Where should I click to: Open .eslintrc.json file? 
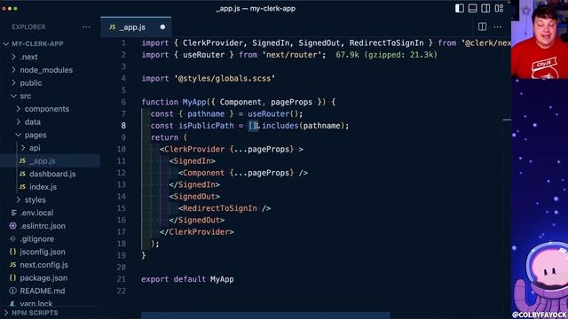[x=43, y=226]
